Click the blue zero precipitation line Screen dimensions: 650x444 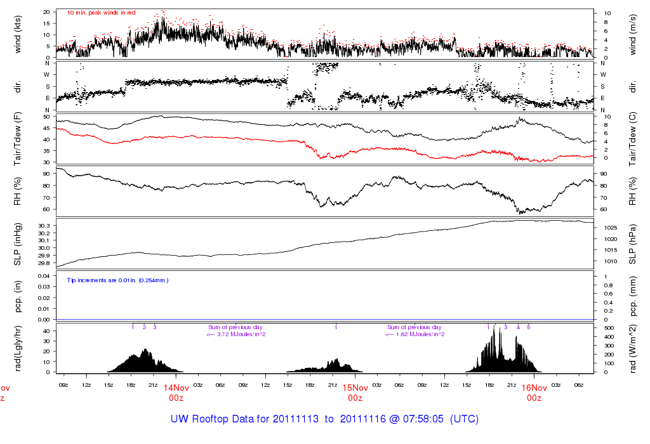(x=325, y=319)
